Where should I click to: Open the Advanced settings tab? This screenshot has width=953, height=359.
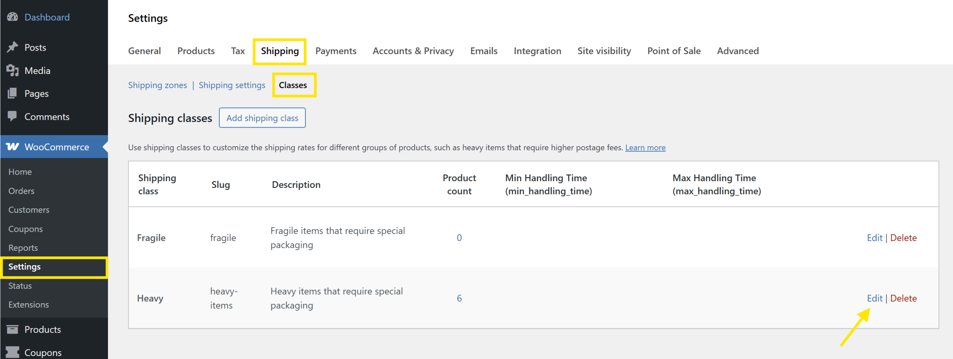737,51
